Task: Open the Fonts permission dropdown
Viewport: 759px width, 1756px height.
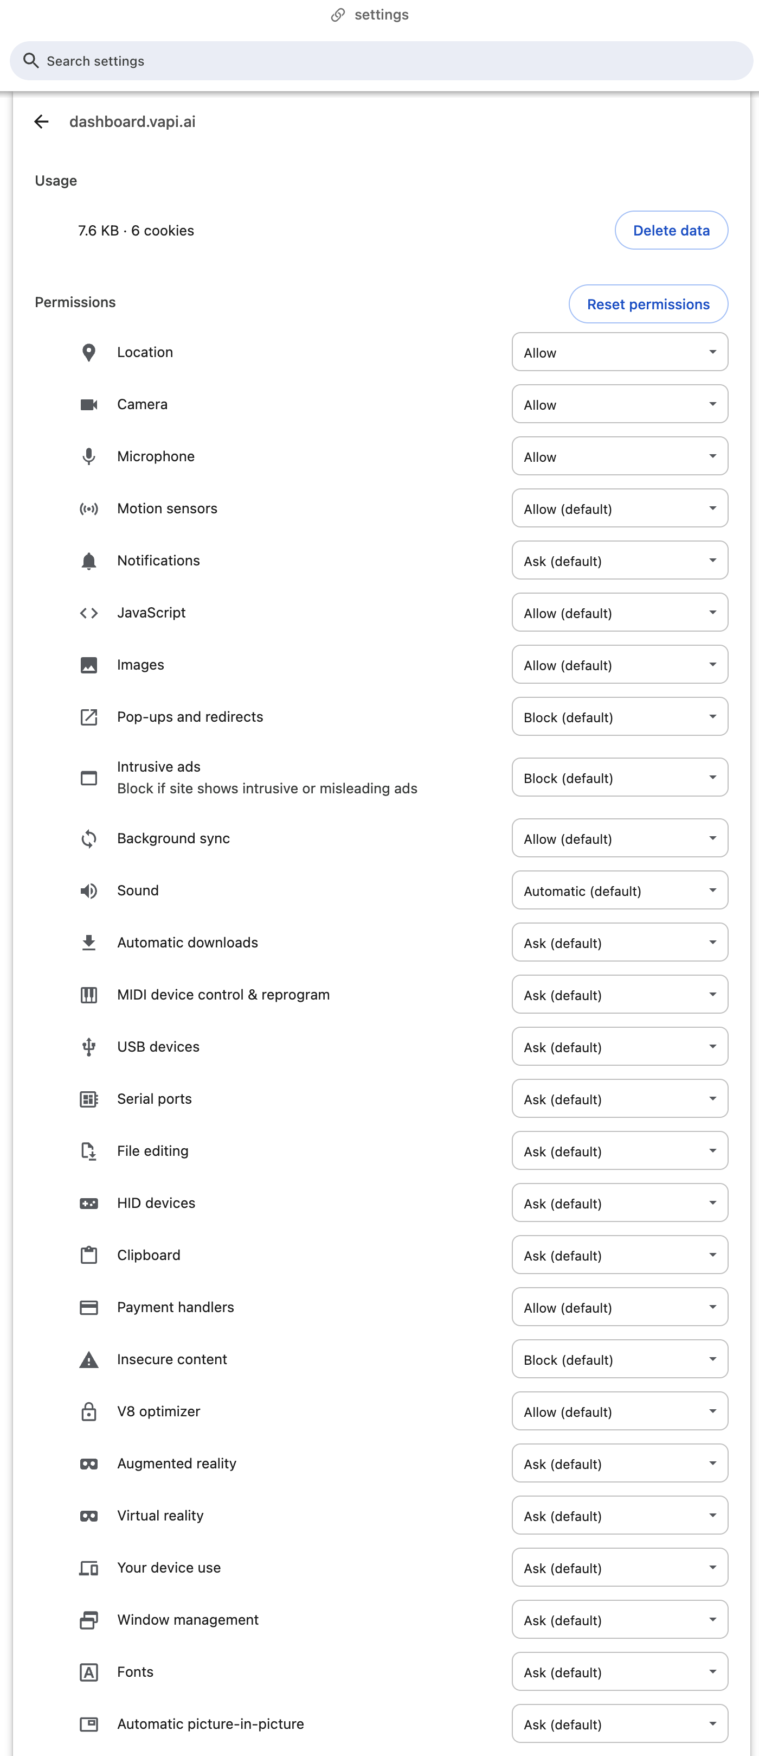Action: [x=619, y=1671]
